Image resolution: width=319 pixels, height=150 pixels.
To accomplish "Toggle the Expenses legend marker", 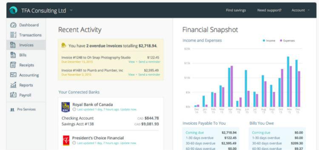I will click(x=281, y=41).
